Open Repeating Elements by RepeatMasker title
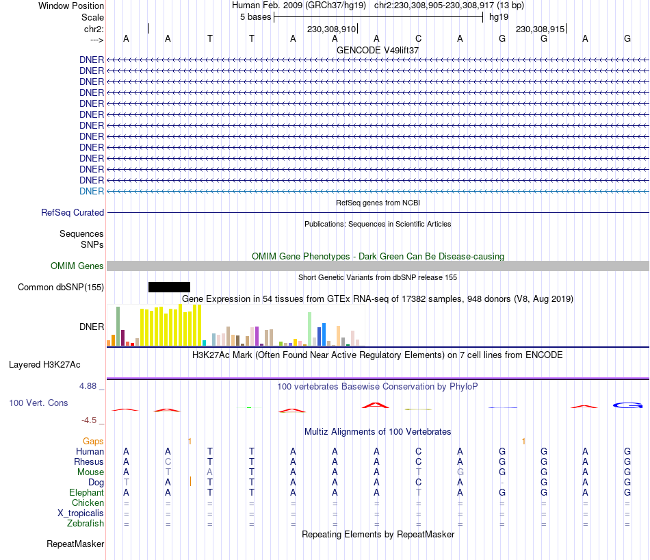650x560 pixels. coord(378,534)
